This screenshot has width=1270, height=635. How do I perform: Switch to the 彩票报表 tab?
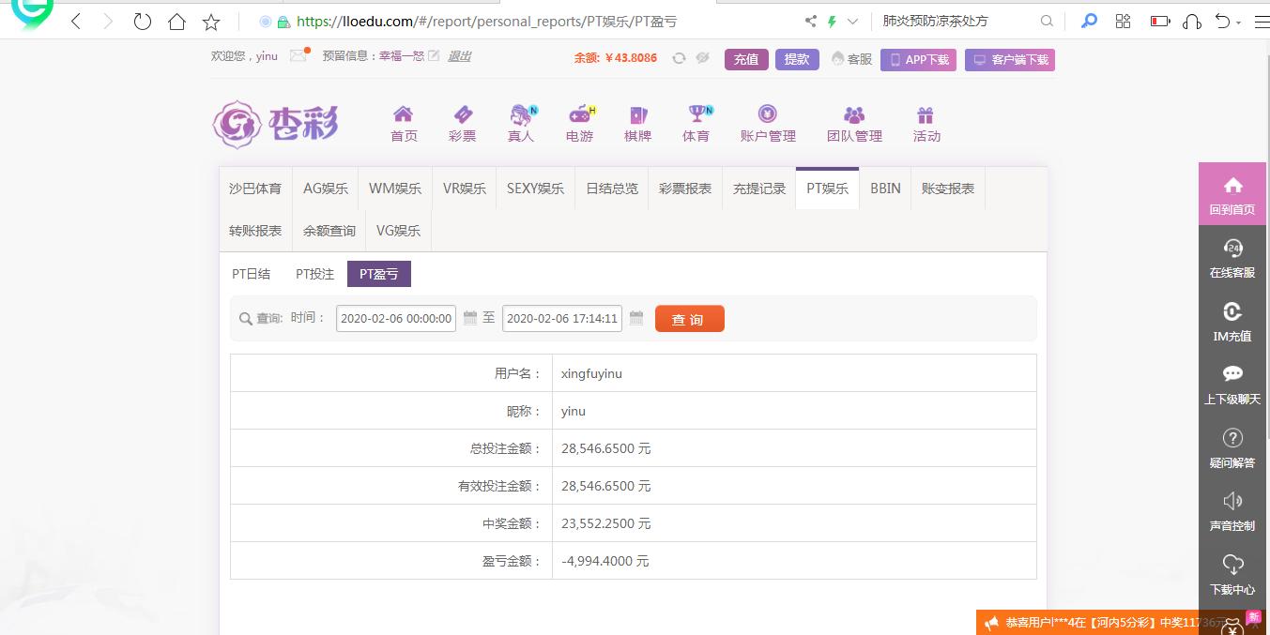pos(684,189)
